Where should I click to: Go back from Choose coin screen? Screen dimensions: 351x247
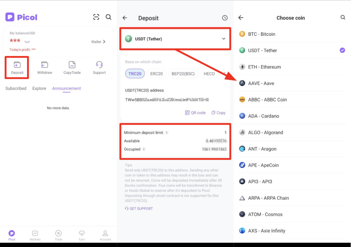coord(241,17)
